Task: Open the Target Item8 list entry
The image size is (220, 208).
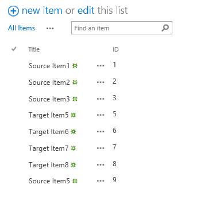Action: click(x=49, y=165)
